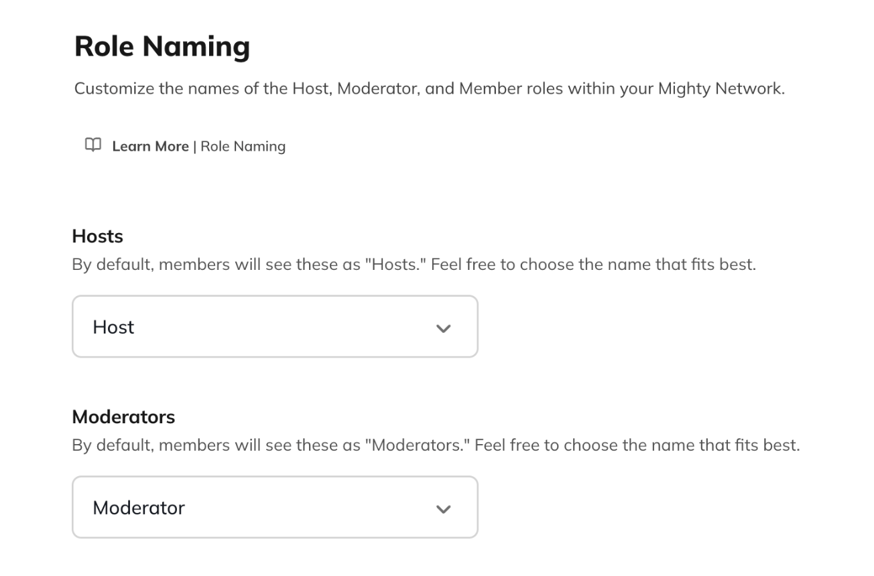874x576 pixels.
Task: Click the selected value Host in dropdown
Action: [113, 328]
